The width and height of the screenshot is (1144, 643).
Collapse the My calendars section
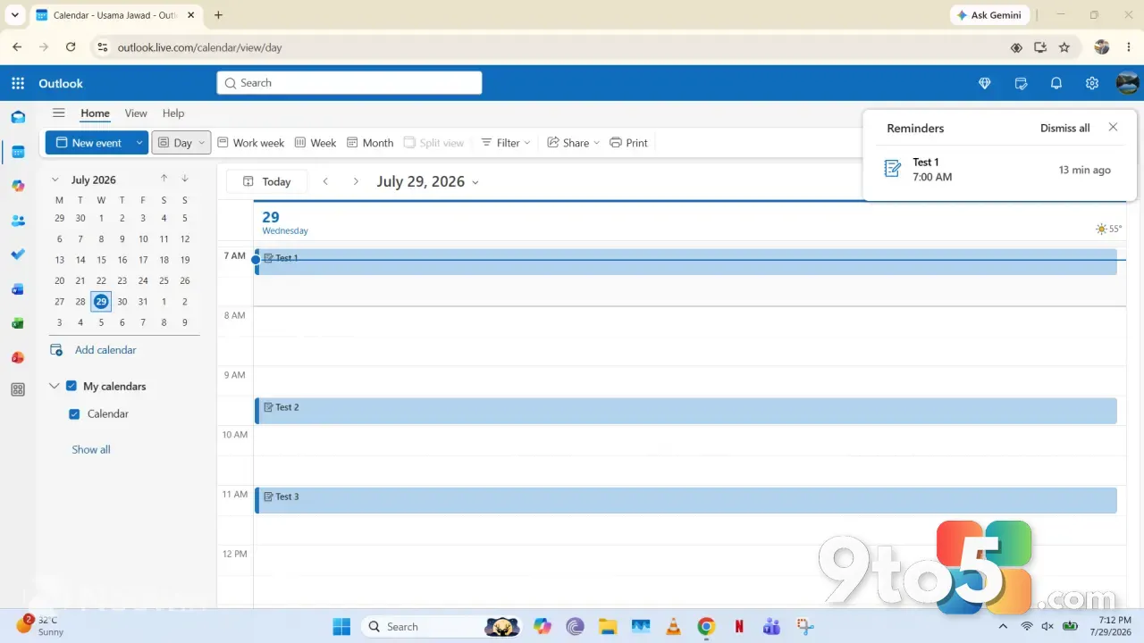55,387
